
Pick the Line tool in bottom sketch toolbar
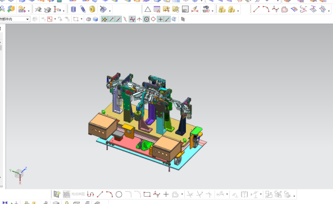pos(100,194)
